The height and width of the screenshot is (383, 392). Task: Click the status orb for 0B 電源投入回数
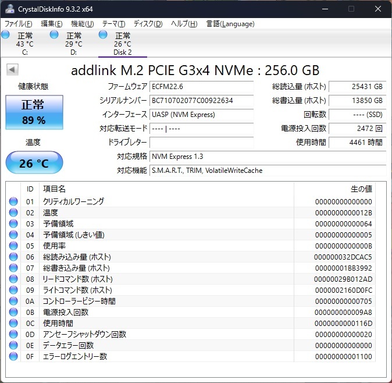pos(13,312)
